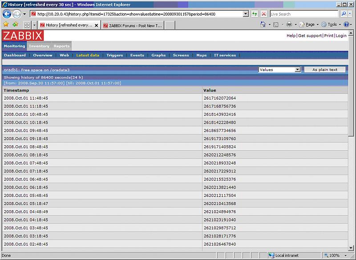Open Favorites Center star icon

point(6,24)
